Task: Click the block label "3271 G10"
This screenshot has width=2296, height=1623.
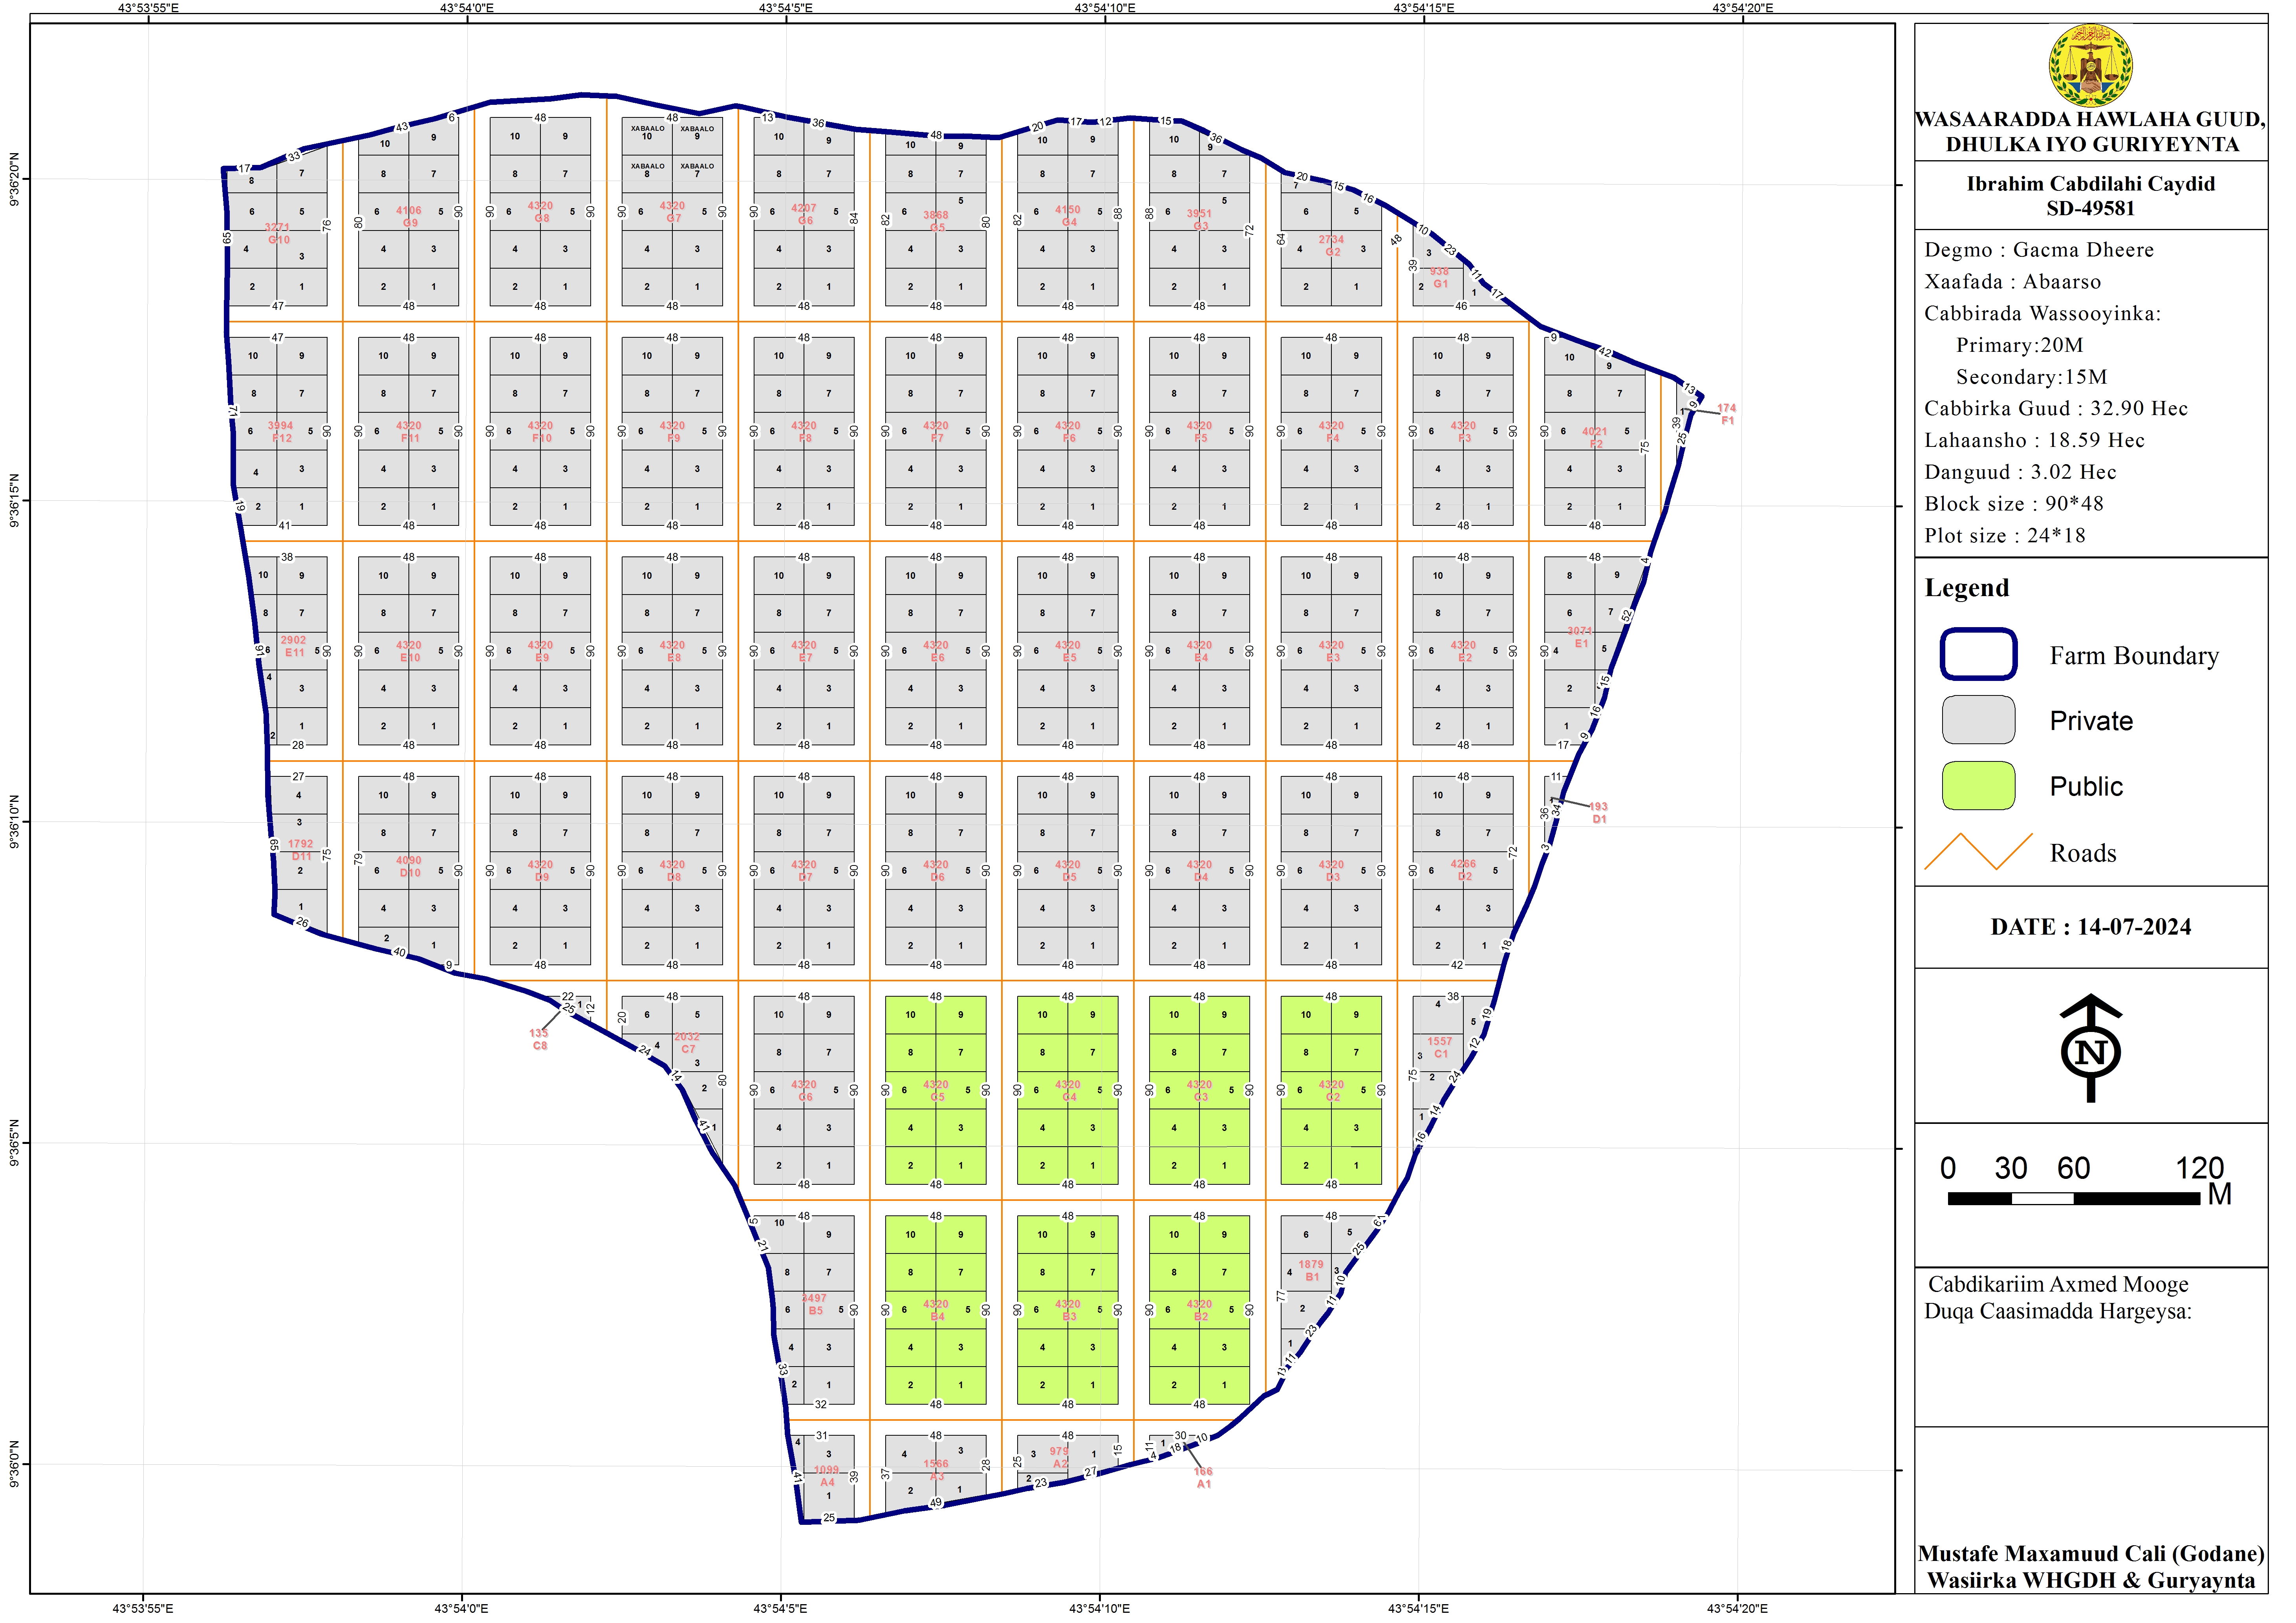Action: point(278,234)
